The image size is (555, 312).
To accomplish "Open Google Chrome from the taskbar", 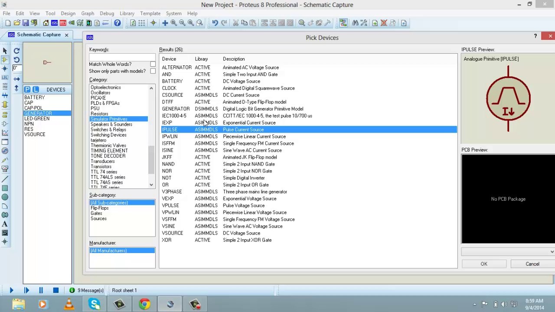I will click(144, 304).
